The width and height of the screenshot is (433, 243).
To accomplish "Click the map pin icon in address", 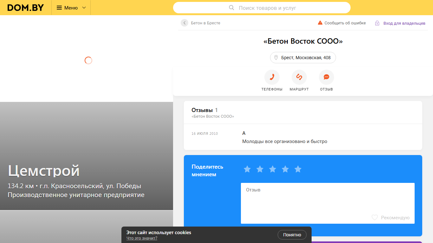I will (276, 58).
